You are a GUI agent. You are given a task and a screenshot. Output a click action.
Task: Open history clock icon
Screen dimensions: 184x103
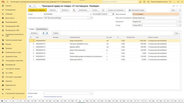(144, 2)
